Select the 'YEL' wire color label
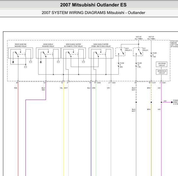This screenshot has height=176, width=178. [61, 88]
